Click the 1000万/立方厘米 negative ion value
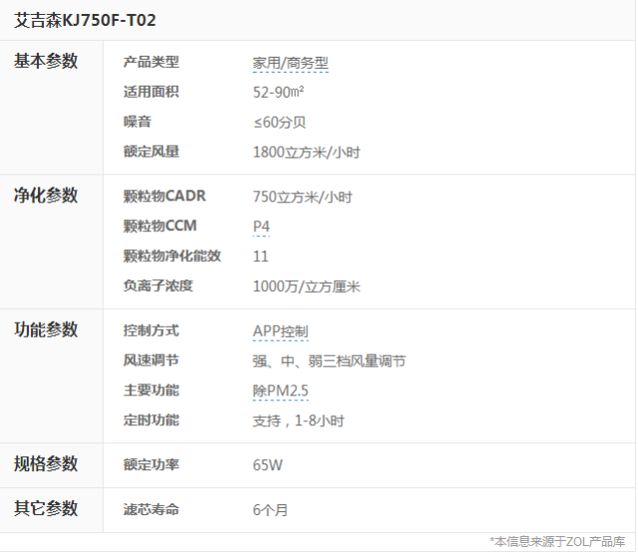The height and width of the screenshot is (554, 638). pos(306,287)
